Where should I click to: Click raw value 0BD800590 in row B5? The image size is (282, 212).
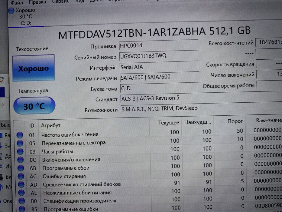tap(268, 206)
